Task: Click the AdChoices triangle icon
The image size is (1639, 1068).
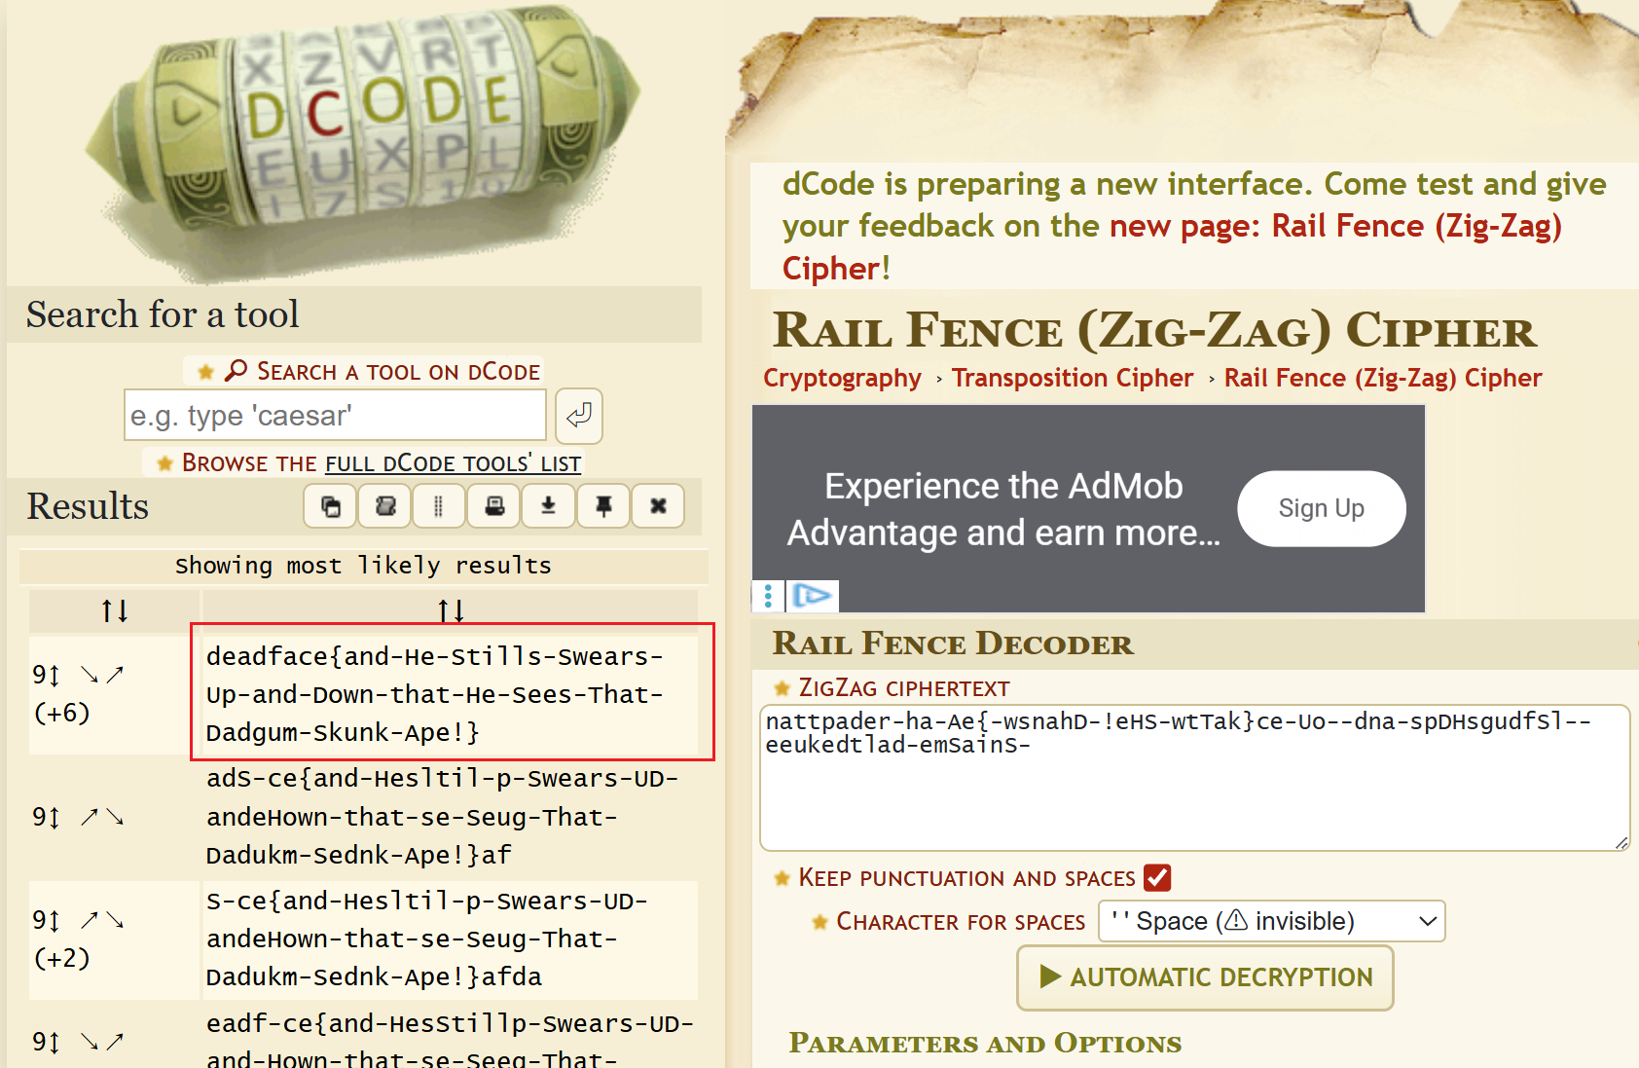Action: click(x=812, y=596)
